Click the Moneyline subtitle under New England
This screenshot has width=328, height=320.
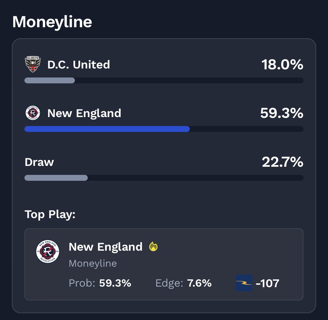click(93, 263)
